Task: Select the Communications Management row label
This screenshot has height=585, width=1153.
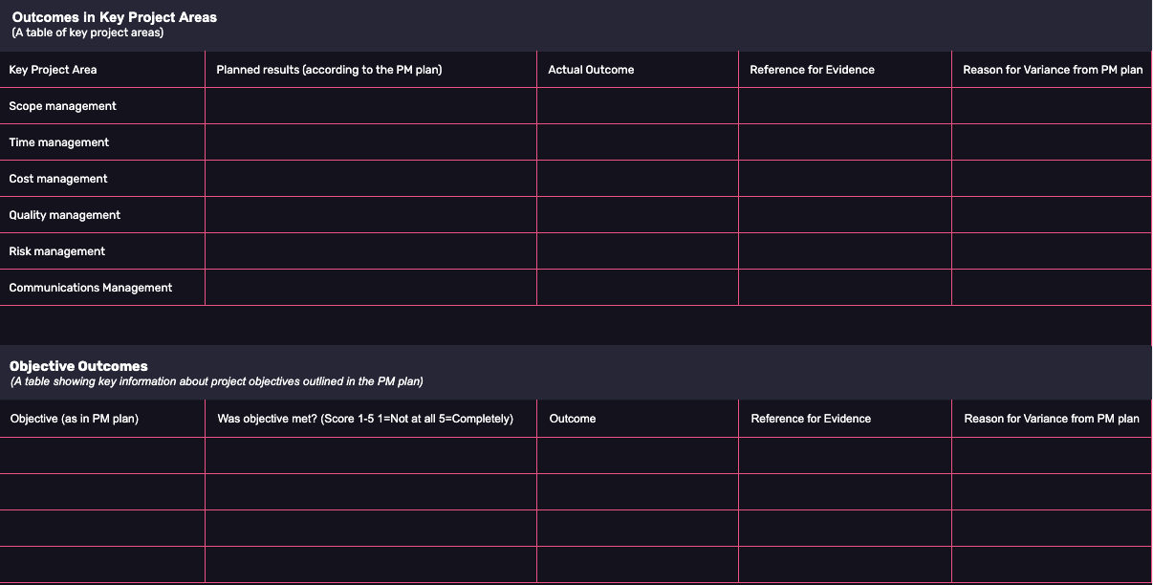Action: point(91,288)
